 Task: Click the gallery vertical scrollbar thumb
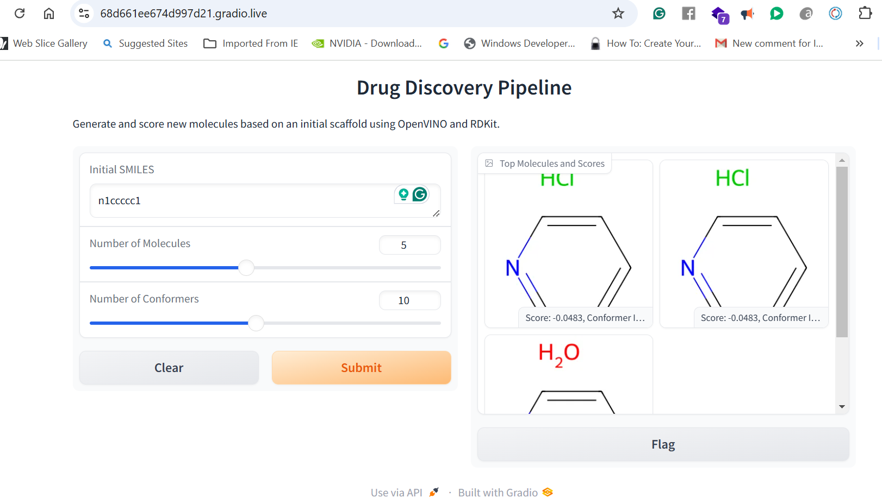coord(842,252)
